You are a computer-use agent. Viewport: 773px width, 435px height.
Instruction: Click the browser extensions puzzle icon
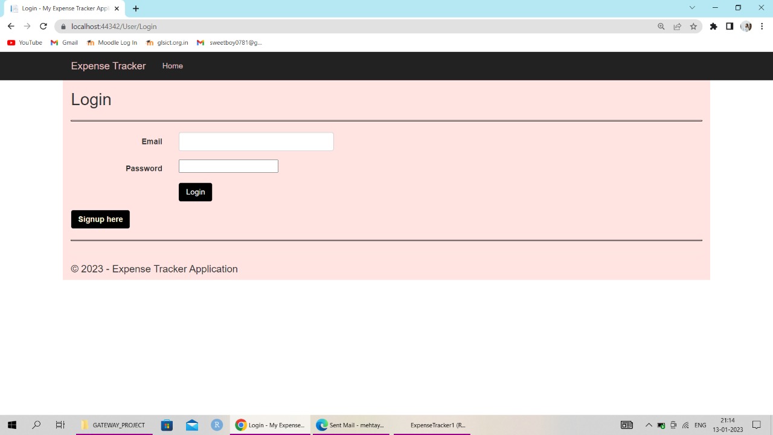[713, 26]
